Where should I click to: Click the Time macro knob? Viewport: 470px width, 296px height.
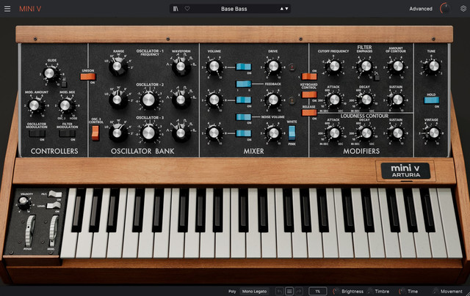[402, 291]
